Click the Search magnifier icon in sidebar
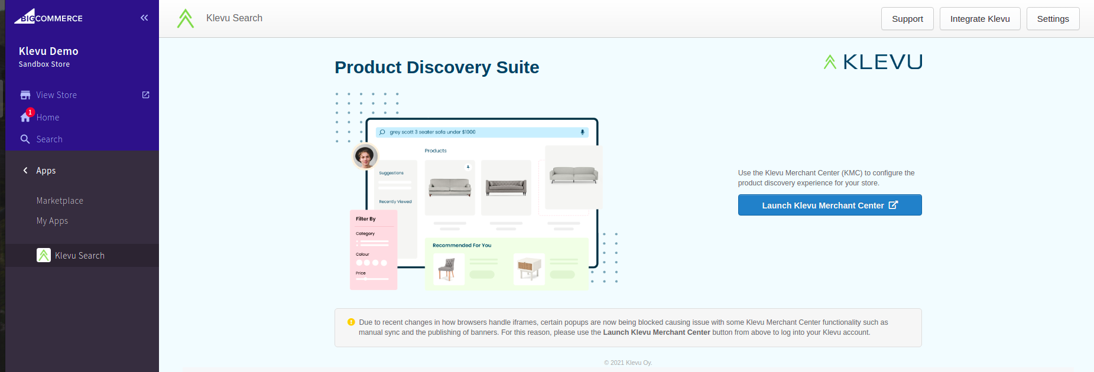Image resolution: width=1094 pixels, height=372 pixels. 25,139
